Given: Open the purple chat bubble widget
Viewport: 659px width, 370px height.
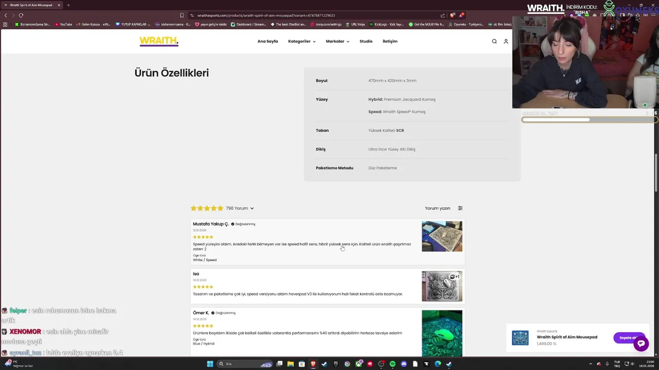Looking at the screenshot, I should (641, 344).
